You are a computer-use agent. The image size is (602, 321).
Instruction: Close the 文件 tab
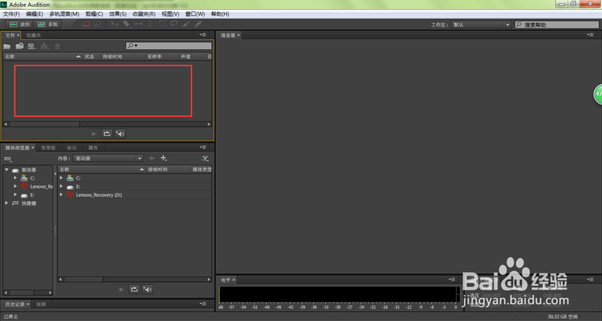(18, 35)
